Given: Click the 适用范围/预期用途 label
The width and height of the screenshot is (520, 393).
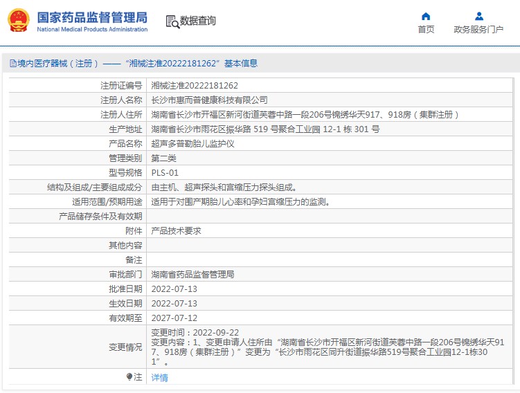Looking at the screenshot, I should point(107,202).
